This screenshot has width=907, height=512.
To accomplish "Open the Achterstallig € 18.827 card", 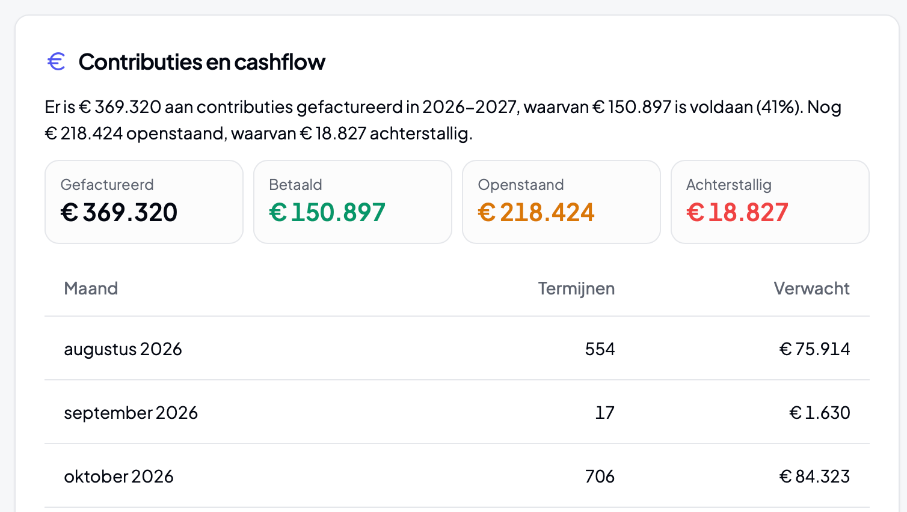I will (x=770, y=202).
